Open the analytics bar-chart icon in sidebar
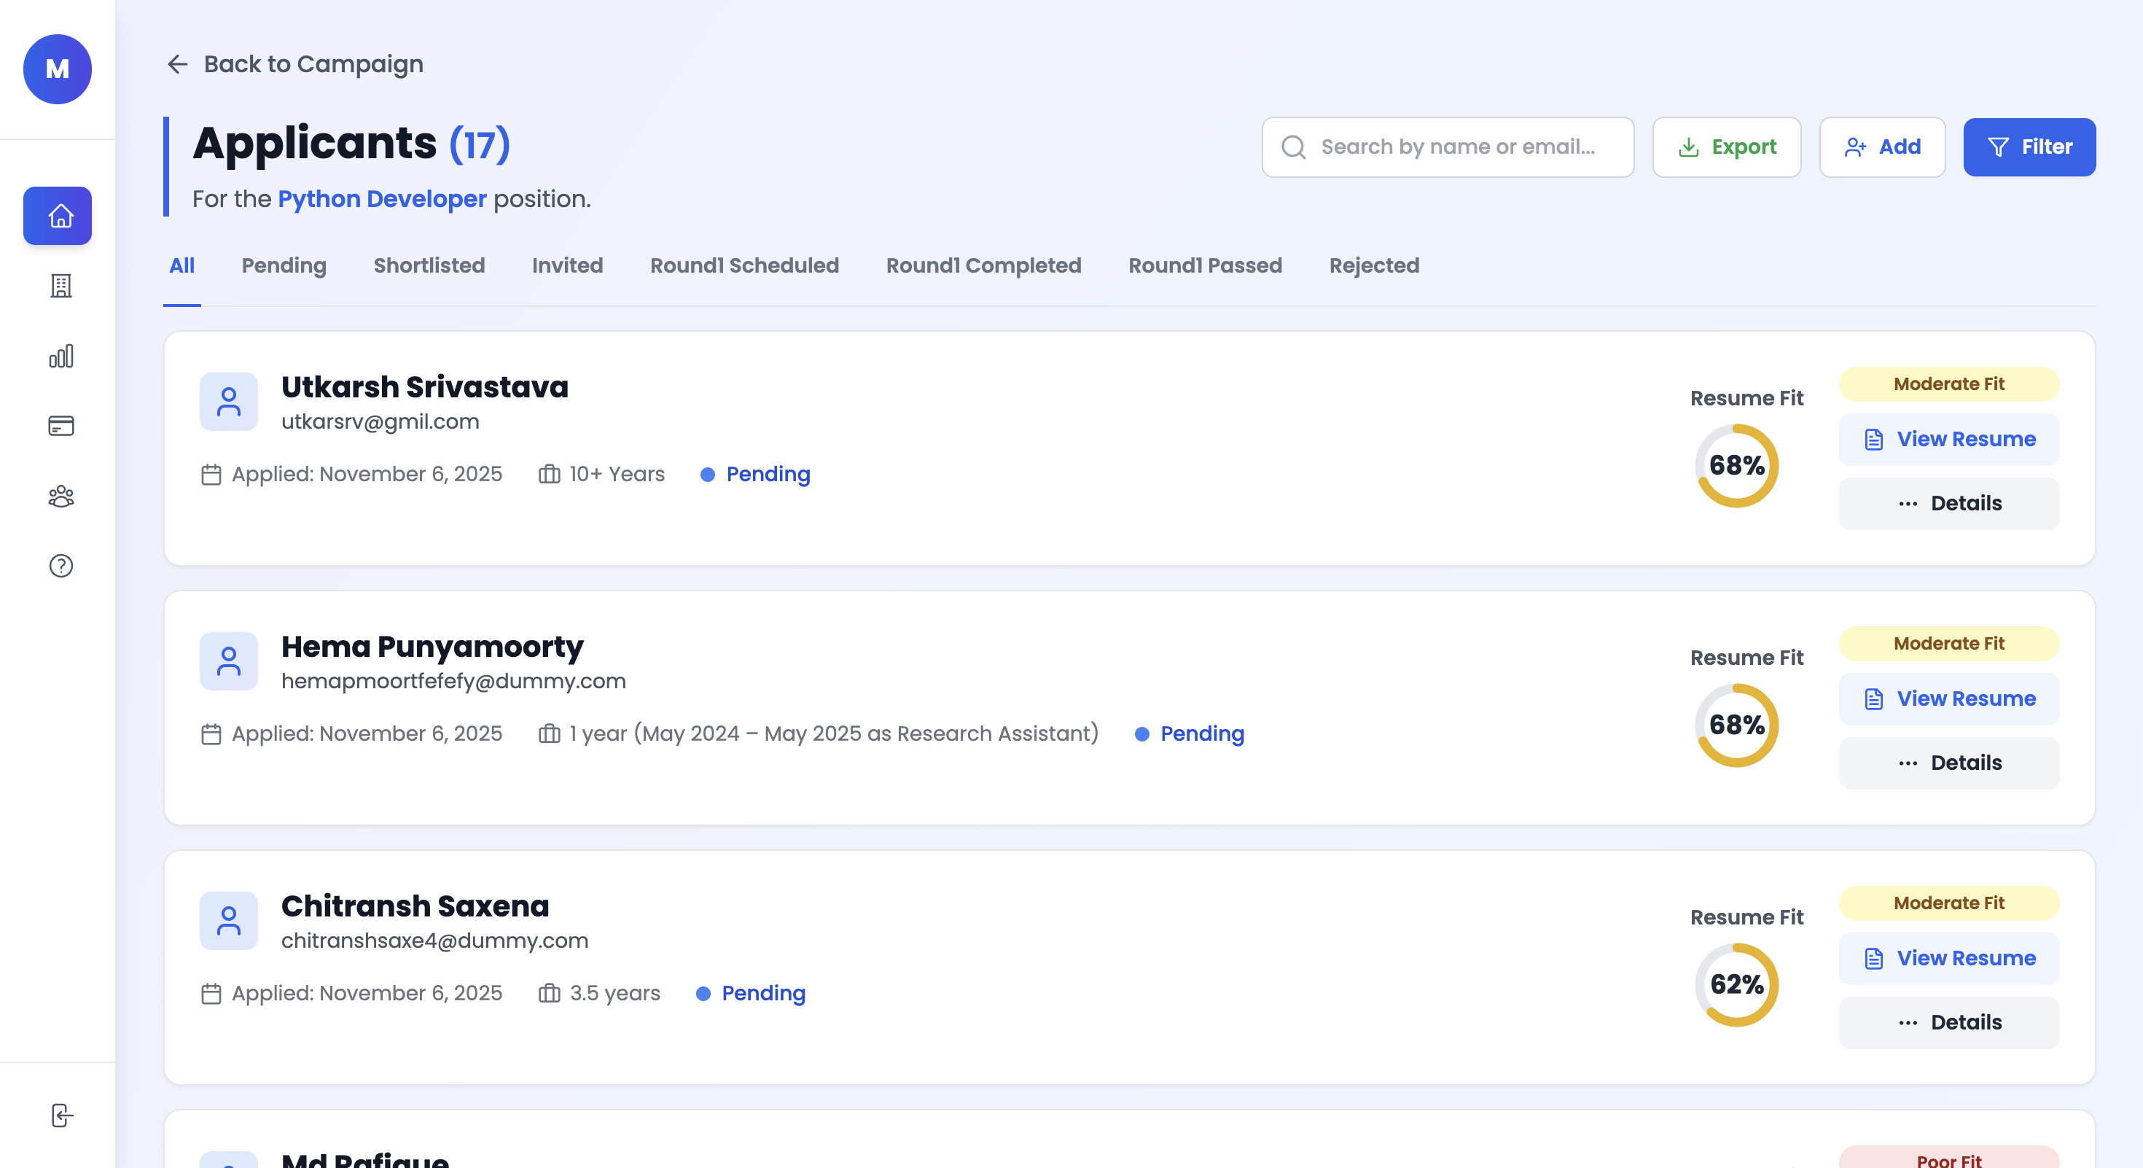 pyautogui.click(x=60, y=356)
